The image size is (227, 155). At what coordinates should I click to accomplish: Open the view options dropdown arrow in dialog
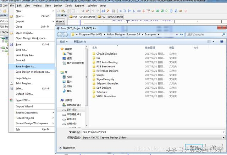coord(213,41)
